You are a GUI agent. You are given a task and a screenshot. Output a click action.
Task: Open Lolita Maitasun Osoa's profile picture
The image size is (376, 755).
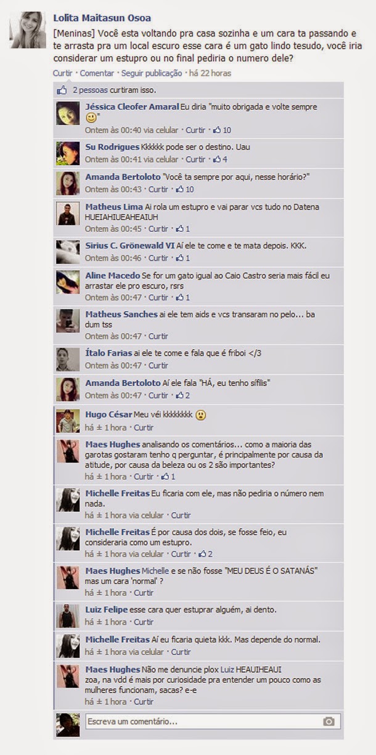(28, 30)
